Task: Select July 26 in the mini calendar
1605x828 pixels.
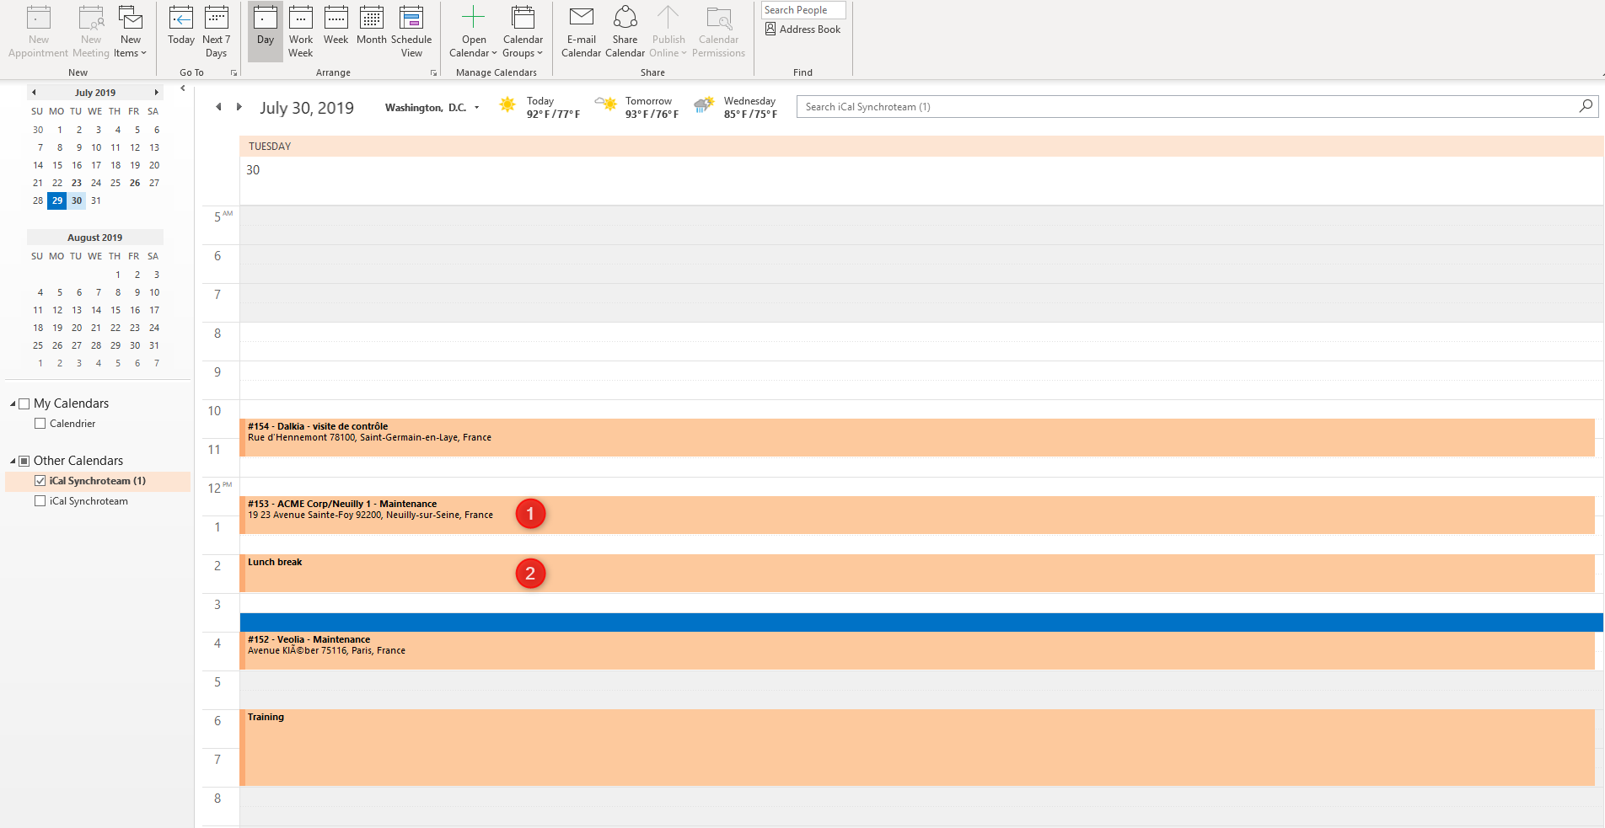Action: click(135, 183)
